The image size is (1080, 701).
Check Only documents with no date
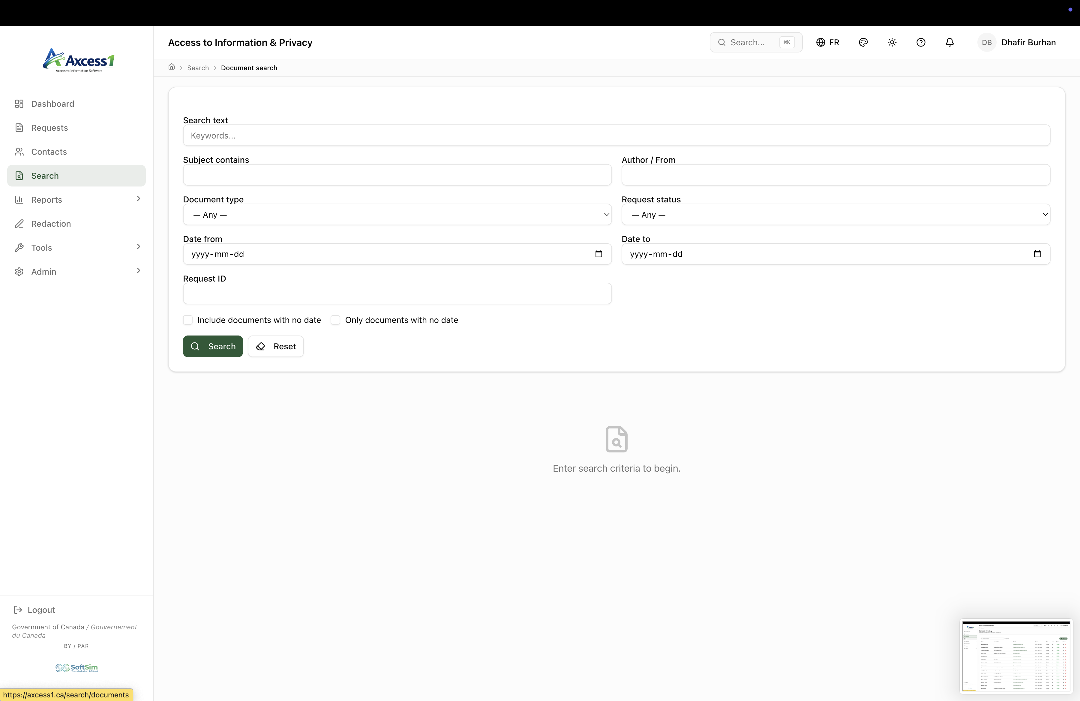[335, 320]
